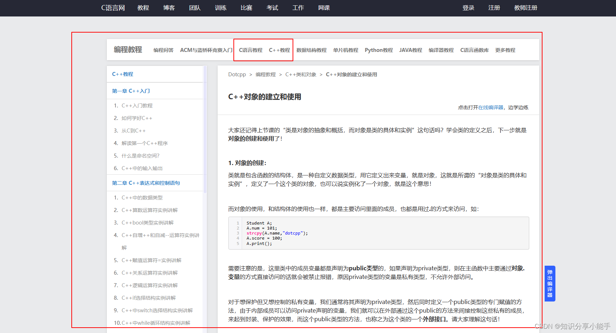Open lesson C++bool类型实例讲解
The height and width of the screenshot is (333, 616).
point(147,223)
